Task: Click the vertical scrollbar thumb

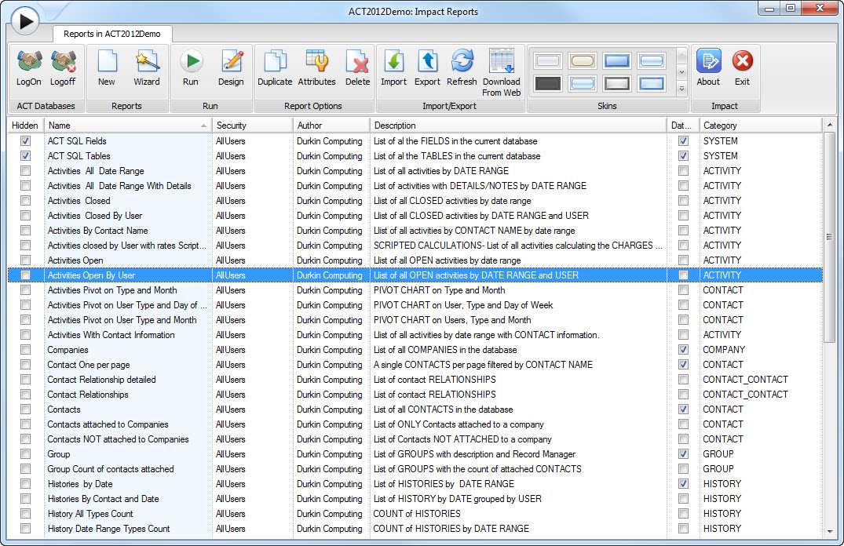Action: pyautogui.click(x=829, y=237)
